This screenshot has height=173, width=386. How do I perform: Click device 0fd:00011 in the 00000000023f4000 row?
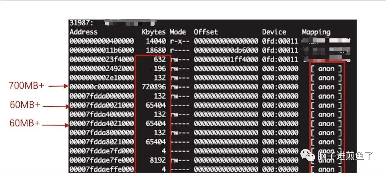click(x=280, y=59)
